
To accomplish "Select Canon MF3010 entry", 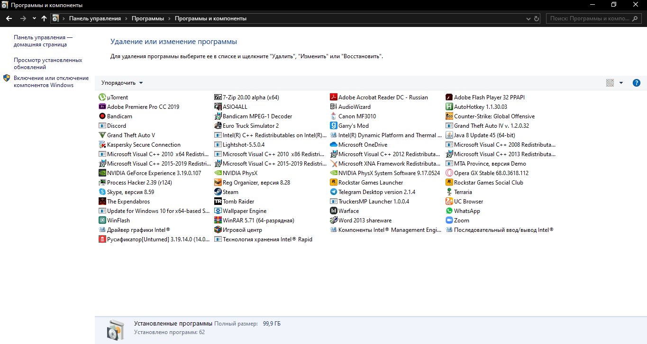I will (x=353, y=116).
